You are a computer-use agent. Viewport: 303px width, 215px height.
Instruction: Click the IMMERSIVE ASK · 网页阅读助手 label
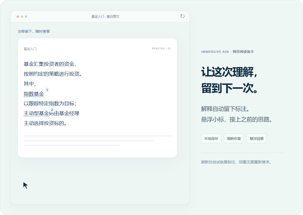[228, 52]
